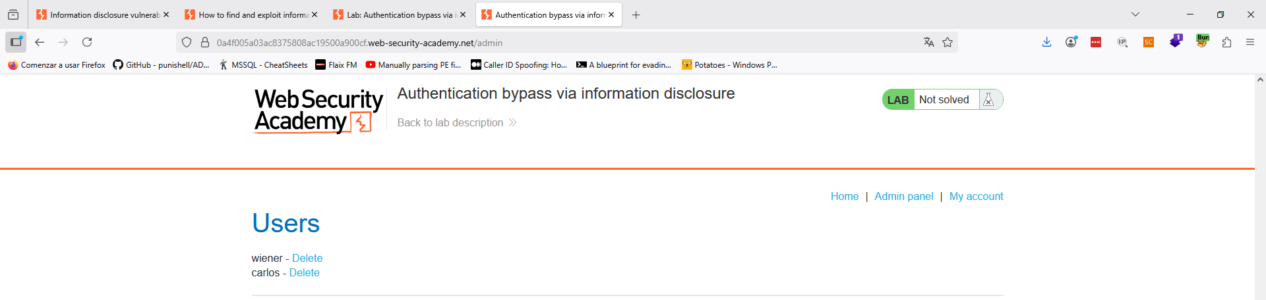Image resolution: width=1266 pixels, height=300 pixels.
Task: Open the MSSQL CheatSheets bookmark
Action: tap(263, 64)
